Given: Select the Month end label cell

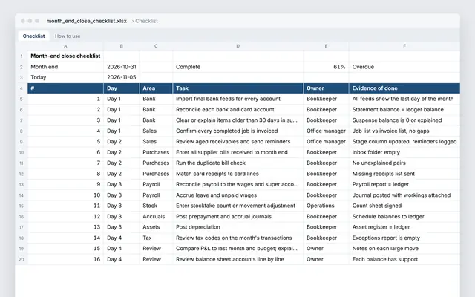Looking at the screenshot, I should [x=65, y=67].
